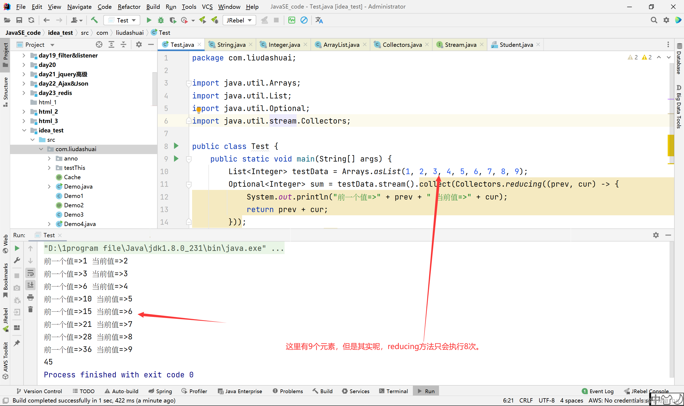Click the Open folder toolbar icon

point(7,20)
